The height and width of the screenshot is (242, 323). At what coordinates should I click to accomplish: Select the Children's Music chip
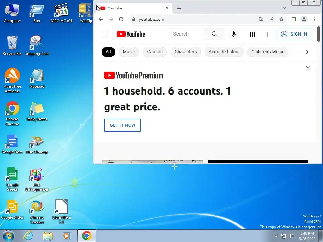tap(267, 52)
